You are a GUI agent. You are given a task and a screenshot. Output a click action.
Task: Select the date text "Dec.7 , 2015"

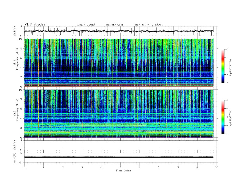coord(86,25)
